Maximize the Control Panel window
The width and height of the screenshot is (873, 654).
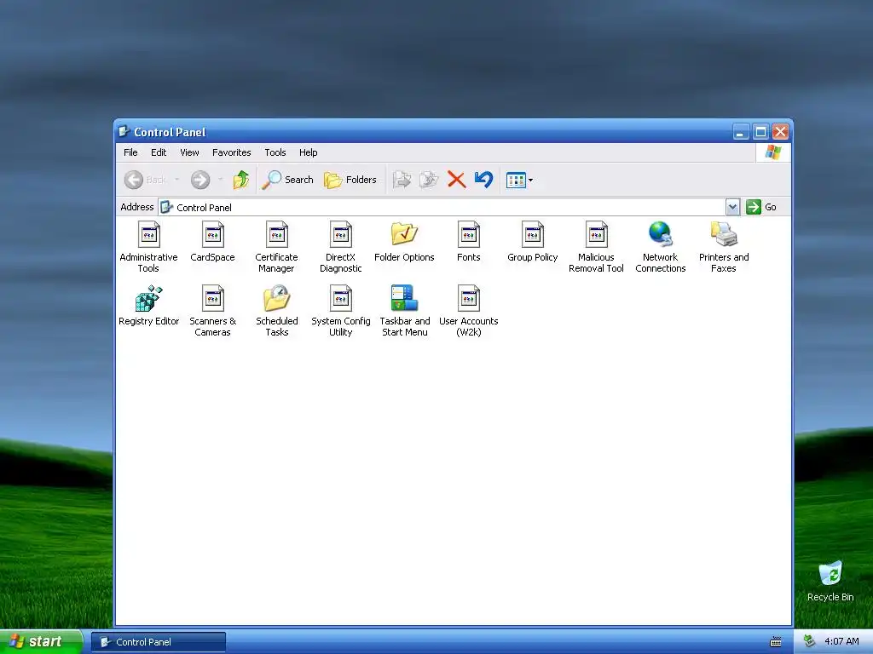click(x=760, y=132)
